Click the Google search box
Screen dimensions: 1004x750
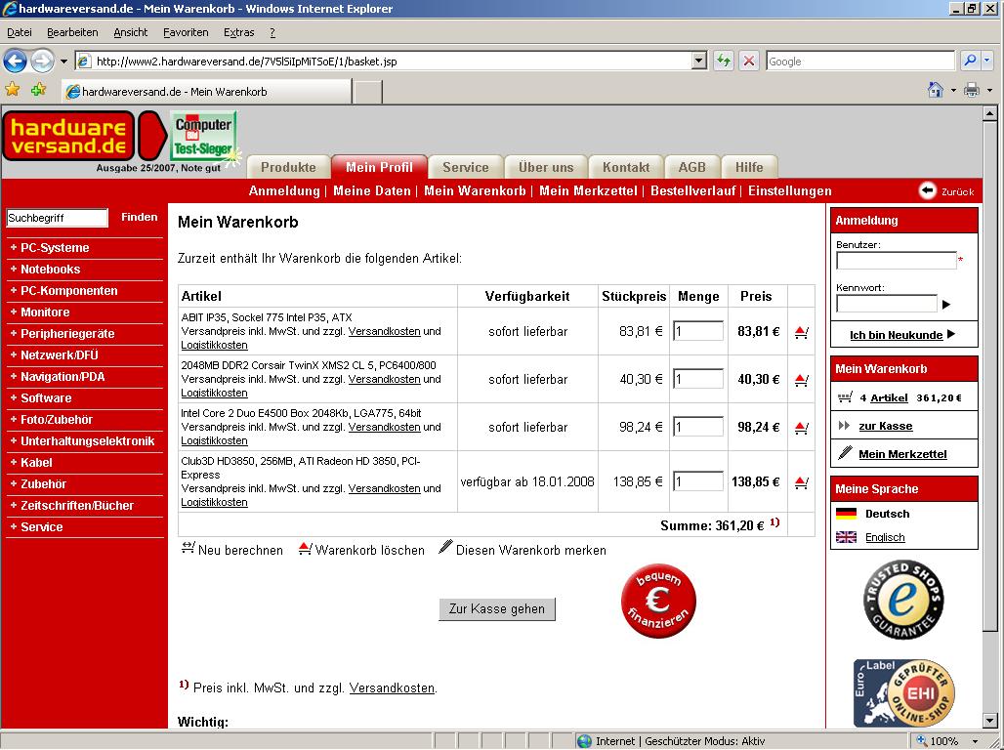point(859,62)
